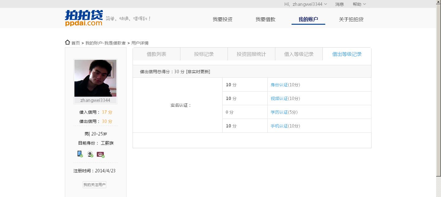
Task: Click the mobile phone verified icon
Action: (80, 154)
